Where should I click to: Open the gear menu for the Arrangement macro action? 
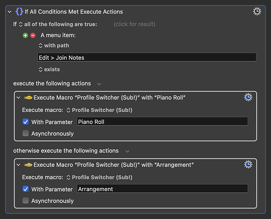click(x=248, y=164)
